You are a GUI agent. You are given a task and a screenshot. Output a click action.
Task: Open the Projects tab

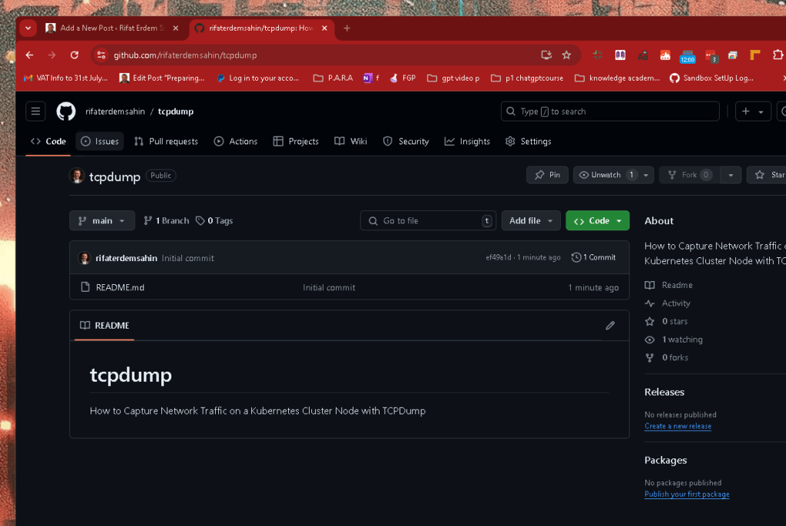click(x=296, y=141)
